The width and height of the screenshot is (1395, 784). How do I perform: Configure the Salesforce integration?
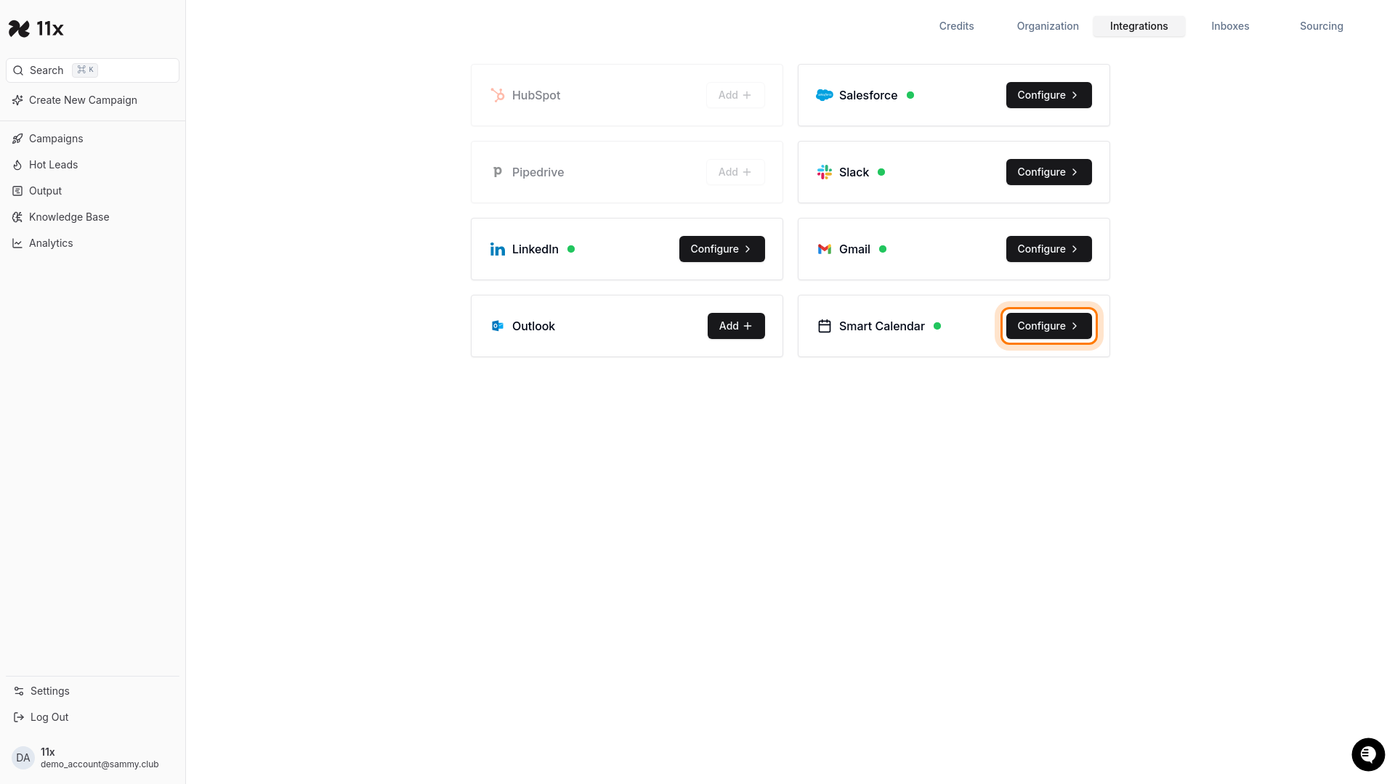(1048, 95)
